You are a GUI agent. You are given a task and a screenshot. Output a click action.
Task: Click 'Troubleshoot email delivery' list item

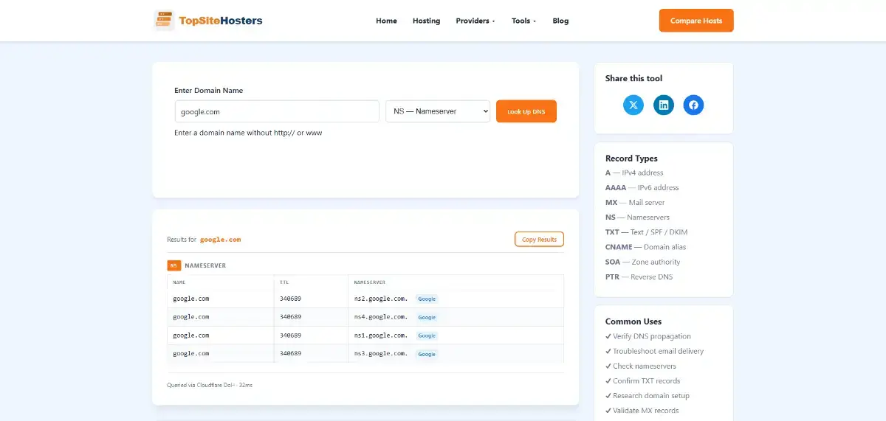[x=654, y=351]
